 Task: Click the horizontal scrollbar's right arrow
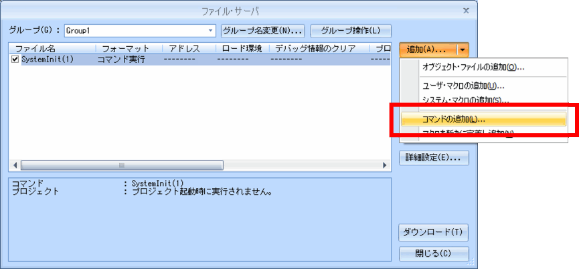(385, 165)
